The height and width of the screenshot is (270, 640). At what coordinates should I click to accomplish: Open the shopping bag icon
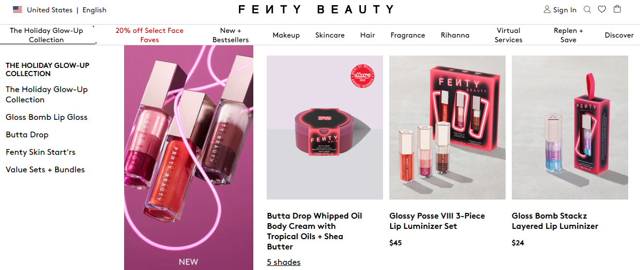pyautogui.click(x=617, y=9)
